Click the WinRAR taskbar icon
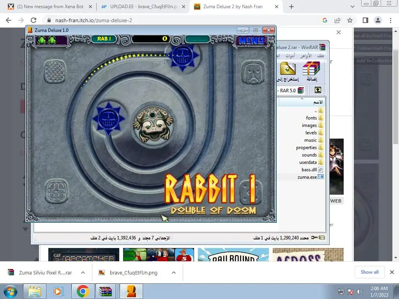 tap(106, 291)
